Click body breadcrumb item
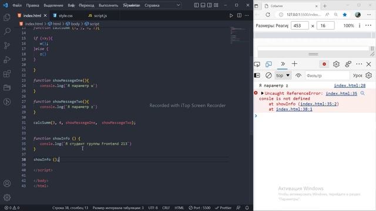376x211 pixels. coord(73,24)
